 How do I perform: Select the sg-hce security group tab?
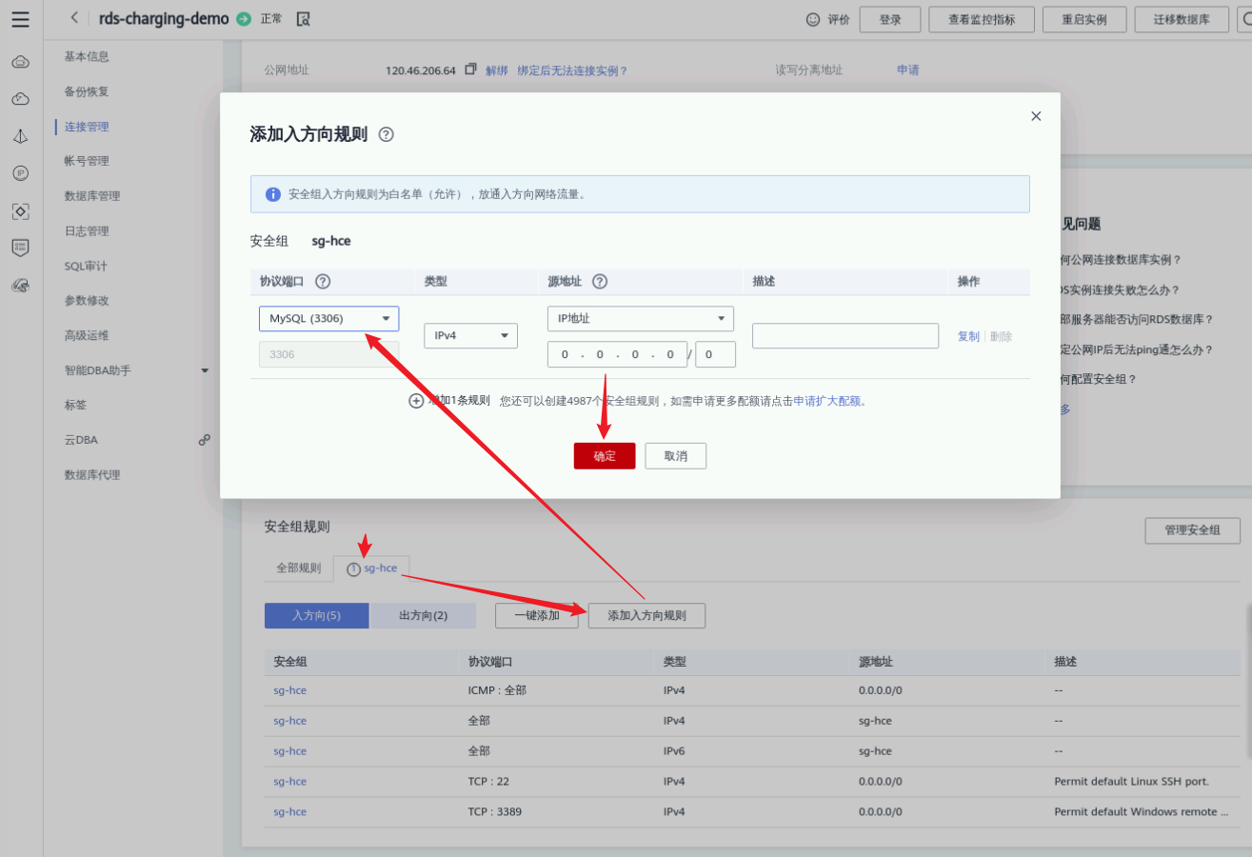(x=372, y=568)
